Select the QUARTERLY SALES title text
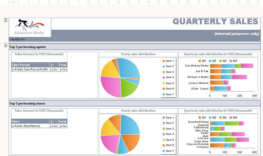263x156 pixels. point(215,22)
